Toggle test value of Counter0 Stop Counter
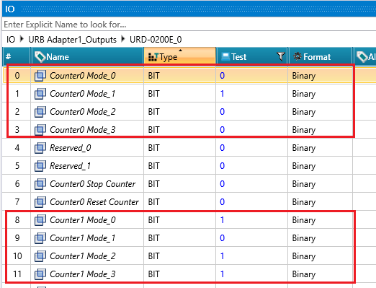The height and width of the screenshot is (288, 376). [x=222, y=184]
